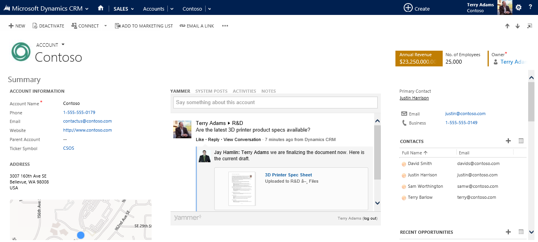Screen dimensions: 538x242
Task: Expand the Accounts dropdown chevron
Action: click(172, 9)
